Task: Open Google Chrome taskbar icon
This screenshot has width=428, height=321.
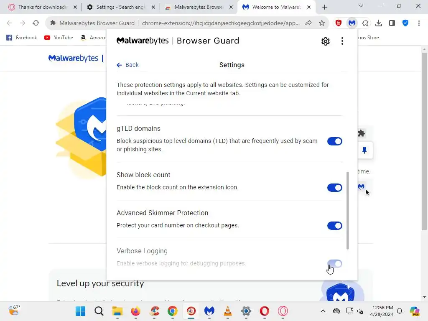Action: (x=173, y=311)
